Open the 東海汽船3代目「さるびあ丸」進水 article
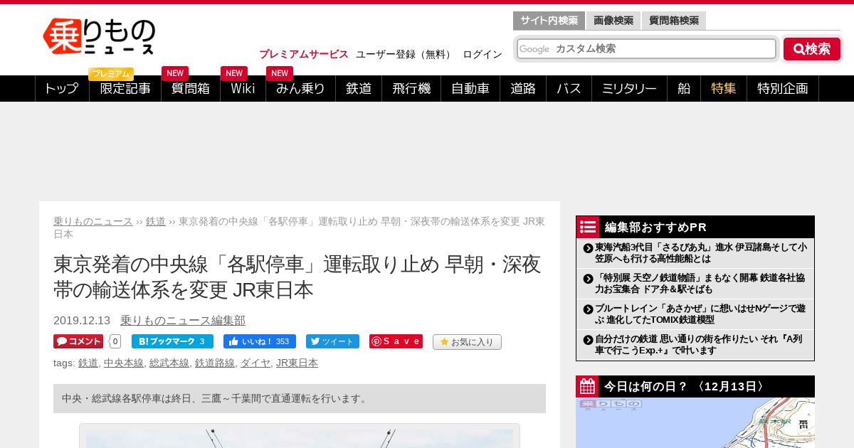 [x=700, y=253]
